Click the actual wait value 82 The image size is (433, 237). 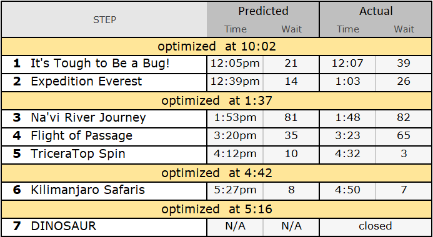(x=404, y=118)
